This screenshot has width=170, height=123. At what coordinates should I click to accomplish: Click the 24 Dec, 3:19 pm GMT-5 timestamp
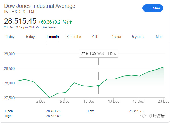(21, 27)
